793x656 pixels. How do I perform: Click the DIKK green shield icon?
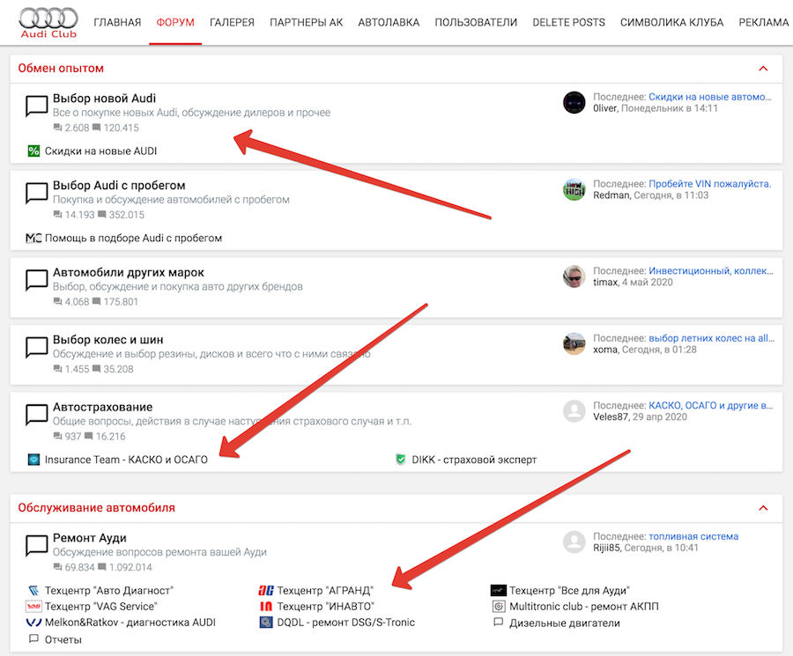[401, 460]
